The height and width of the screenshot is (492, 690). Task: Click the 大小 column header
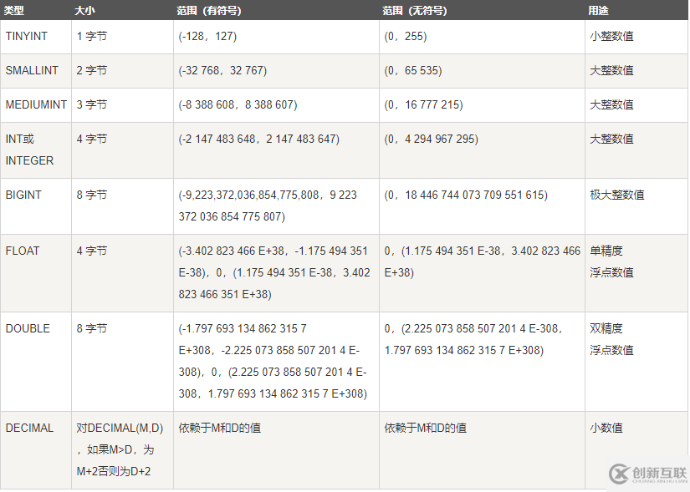coord(87,10)
